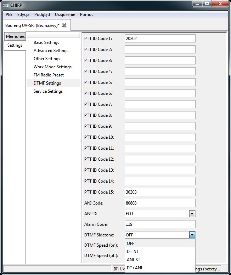231x275 pixels.
Task: Click the PTT ID Code 14 field
Action: (x=160, y=181)
